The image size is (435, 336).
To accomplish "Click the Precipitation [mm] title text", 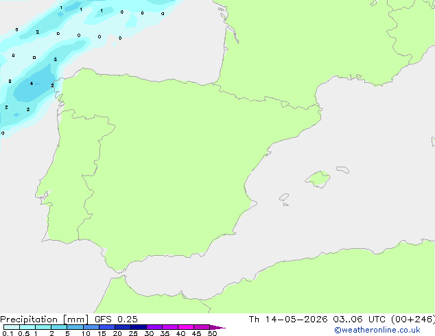I will click(44, 320).
